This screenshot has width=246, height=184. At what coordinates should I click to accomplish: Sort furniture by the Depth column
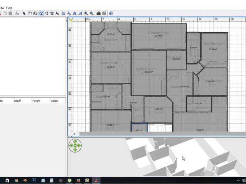click(x=18, y=101)
